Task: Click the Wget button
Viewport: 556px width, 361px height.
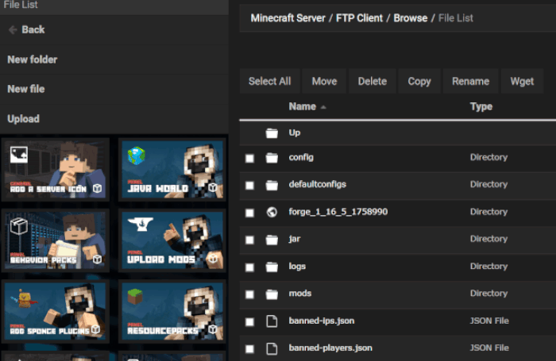Action: point(522,81)
